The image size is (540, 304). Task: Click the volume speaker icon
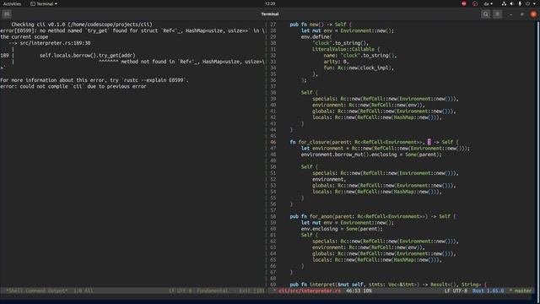(x=512, y=3)
